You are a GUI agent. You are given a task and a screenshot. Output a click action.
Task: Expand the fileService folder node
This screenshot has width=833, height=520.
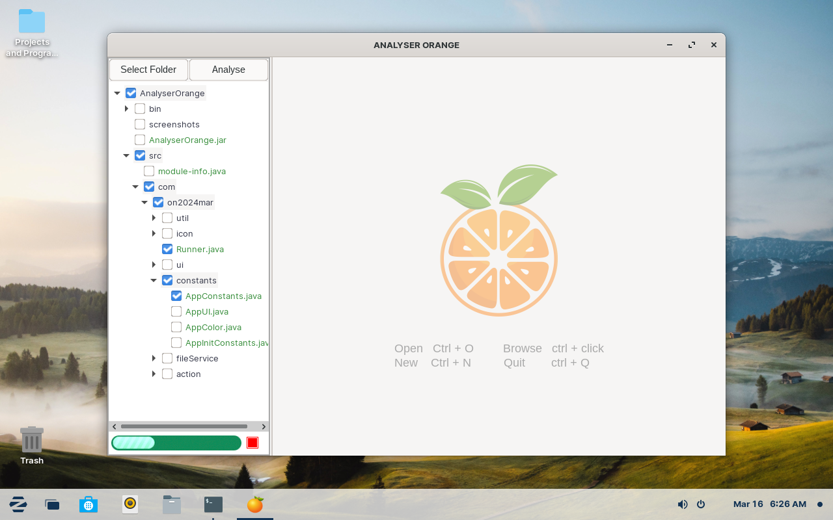tap(154, 358)
